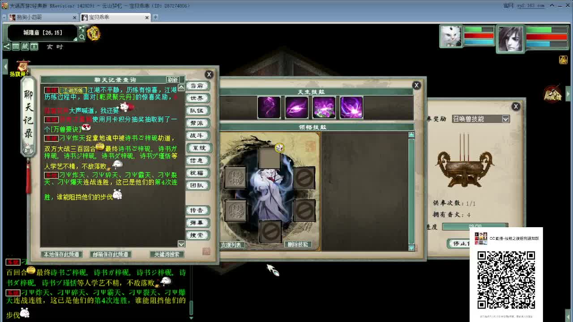This screenshot has width=573, height=322.
Task: Click the skill list scroll-down arrow
Action: click(x=411, y=248)
